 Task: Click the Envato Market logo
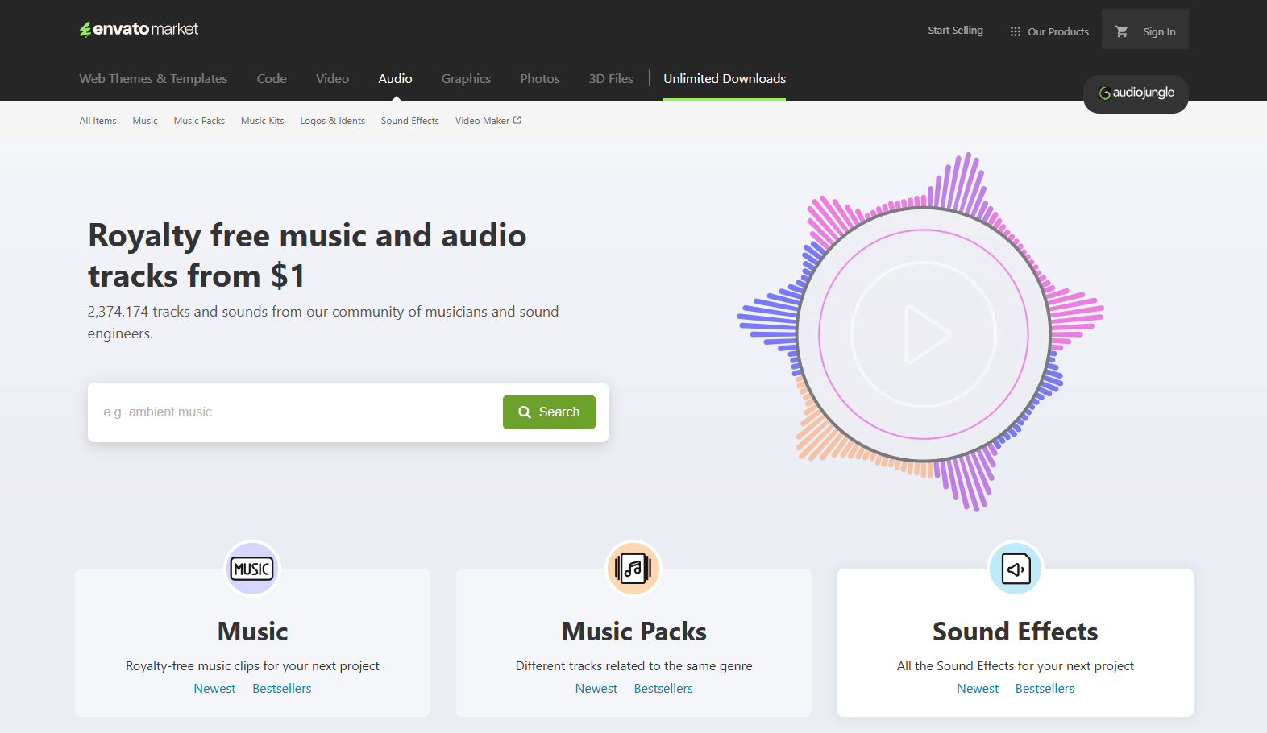139,30
